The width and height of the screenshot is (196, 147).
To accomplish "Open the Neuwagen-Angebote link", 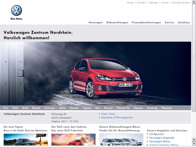I will [162, 138].
